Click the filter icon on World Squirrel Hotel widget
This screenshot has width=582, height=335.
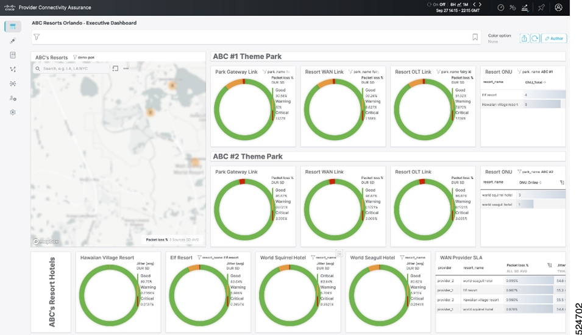coord(313,258)
